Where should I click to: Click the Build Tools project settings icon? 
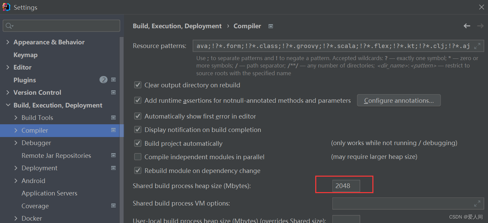tap(114, 118)
